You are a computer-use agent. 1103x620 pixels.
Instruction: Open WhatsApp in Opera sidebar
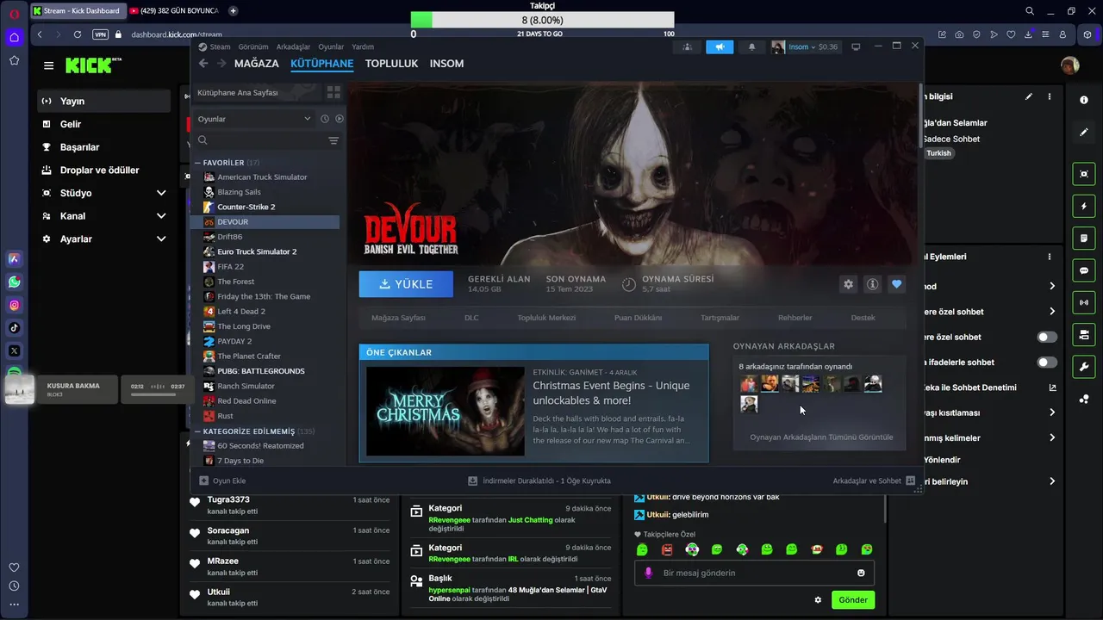15,282
